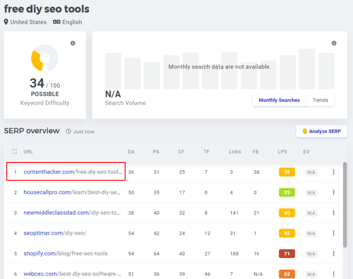Click the URL column header

28,152
